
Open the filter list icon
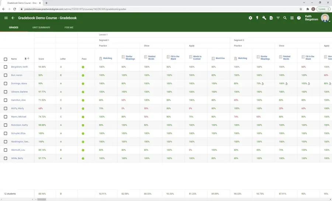pyautogui.click(x=278, y=18)
